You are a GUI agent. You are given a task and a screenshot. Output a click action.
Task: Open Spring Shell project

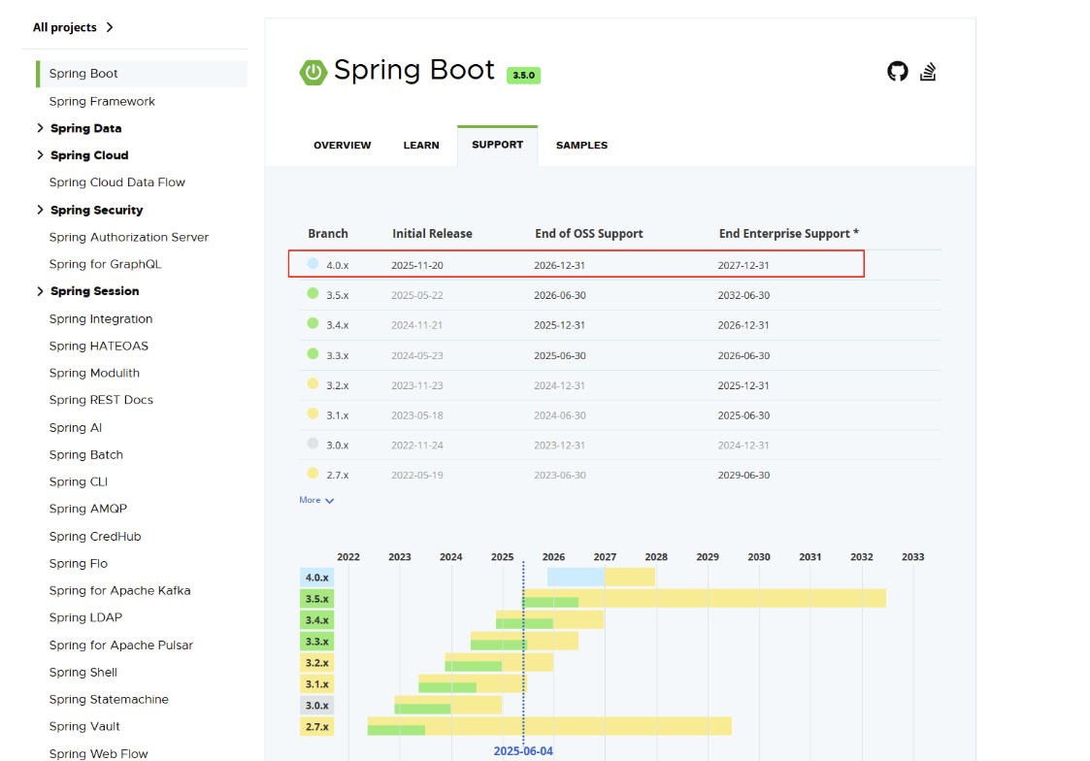(x=83, y=673)
